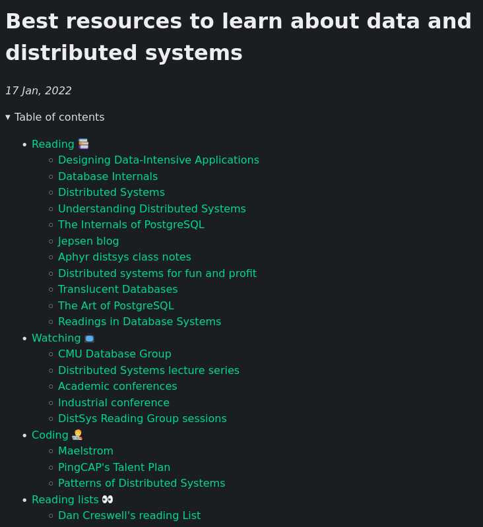Click the eyes emoji beside Reading lists
Screen dimensions: 483x527
tap(108, 499)
